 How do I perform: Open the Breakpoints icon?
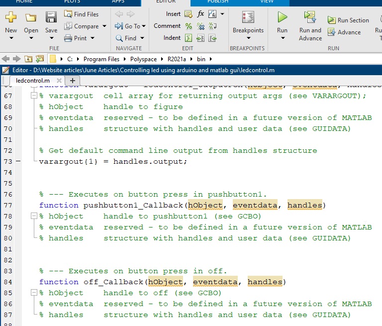point(248,17)
